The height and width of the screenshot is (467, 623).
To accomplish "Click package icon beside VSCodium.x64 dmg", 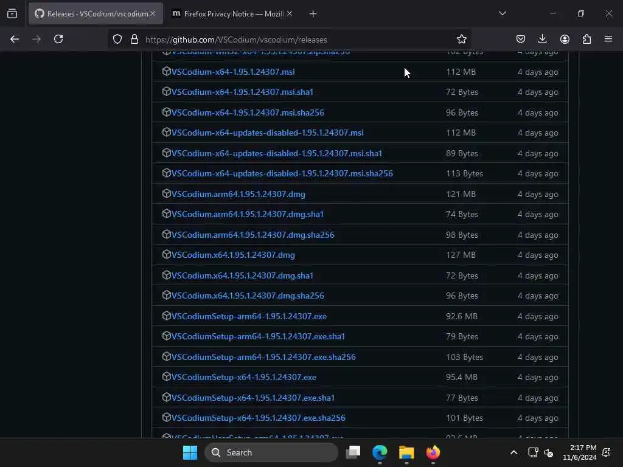I will click(x=167, y=255).
